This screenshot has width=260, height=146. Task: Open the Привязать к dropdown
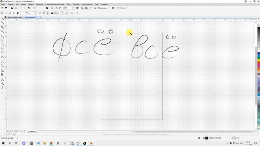tap(104, 8)
